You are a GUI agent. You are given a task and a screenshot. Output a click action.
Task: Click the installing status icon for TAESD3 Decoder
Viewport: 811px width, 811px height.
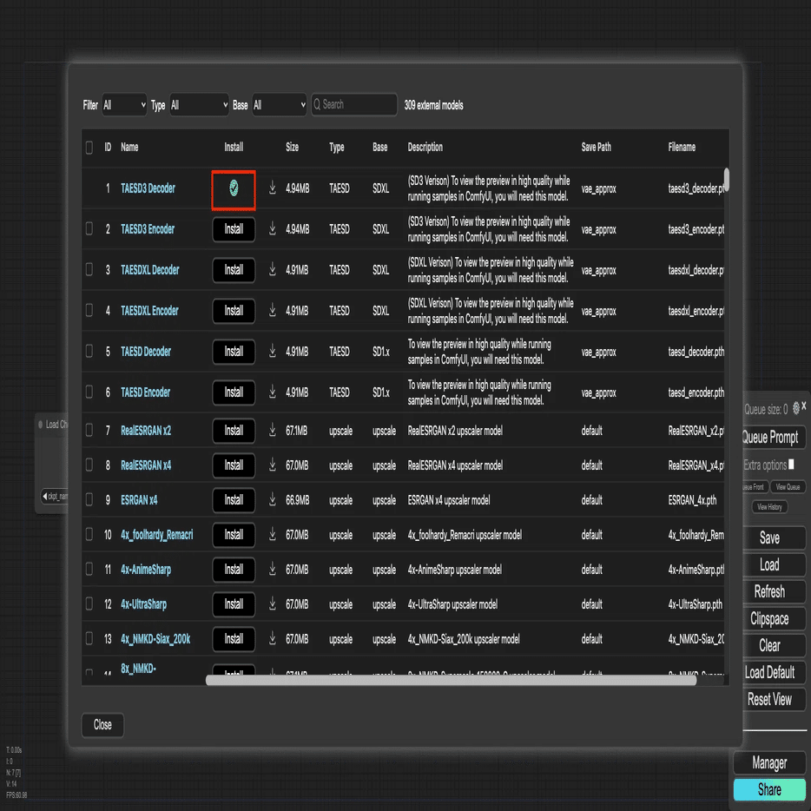234,188
